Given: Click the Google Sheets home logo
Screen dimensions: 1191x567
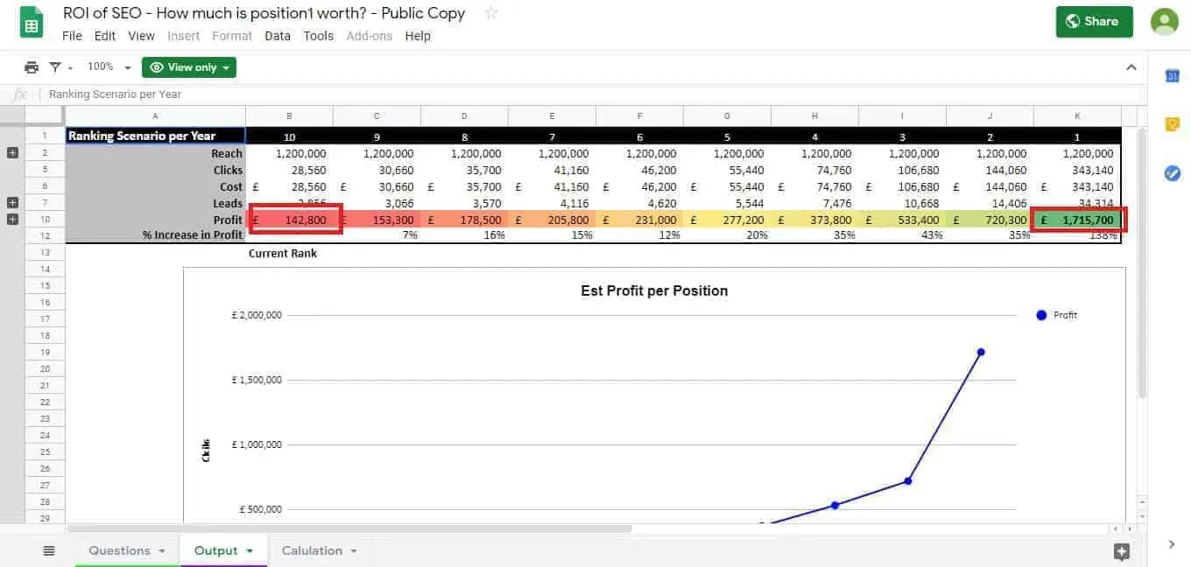Looking at the screenshot, I should coord(32,24).
